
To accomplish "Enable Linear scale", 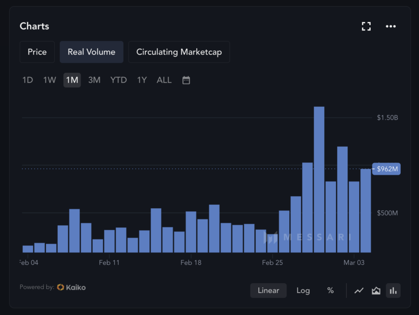I will tap(268, 290).
